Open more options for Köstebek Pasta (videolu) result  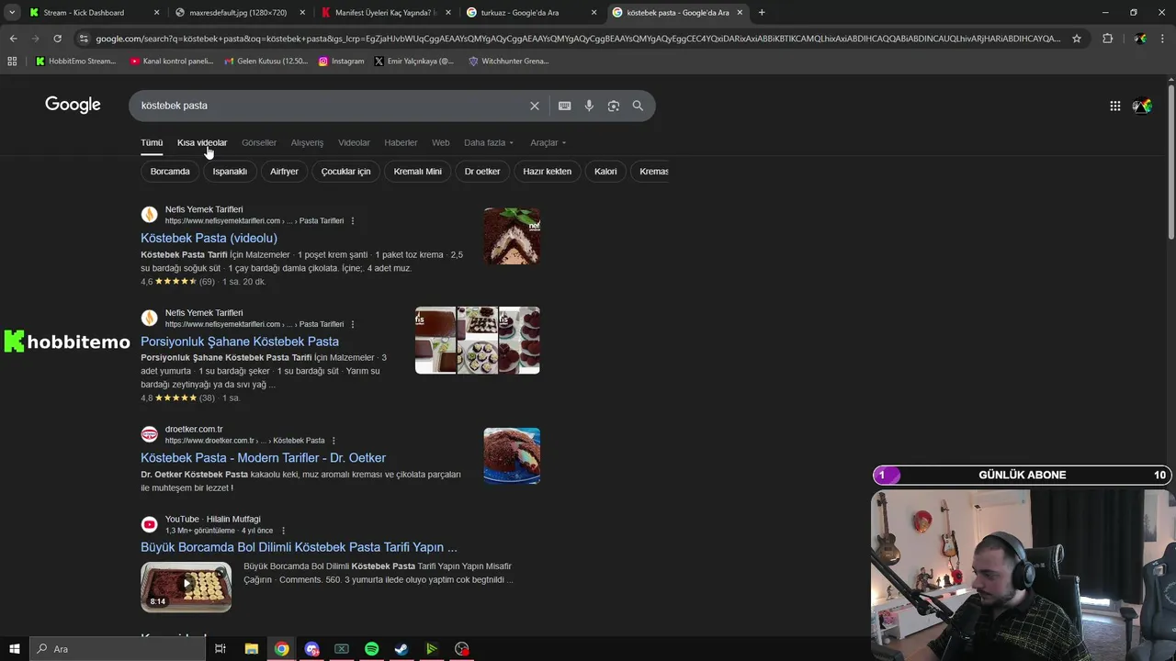(353, 221)
